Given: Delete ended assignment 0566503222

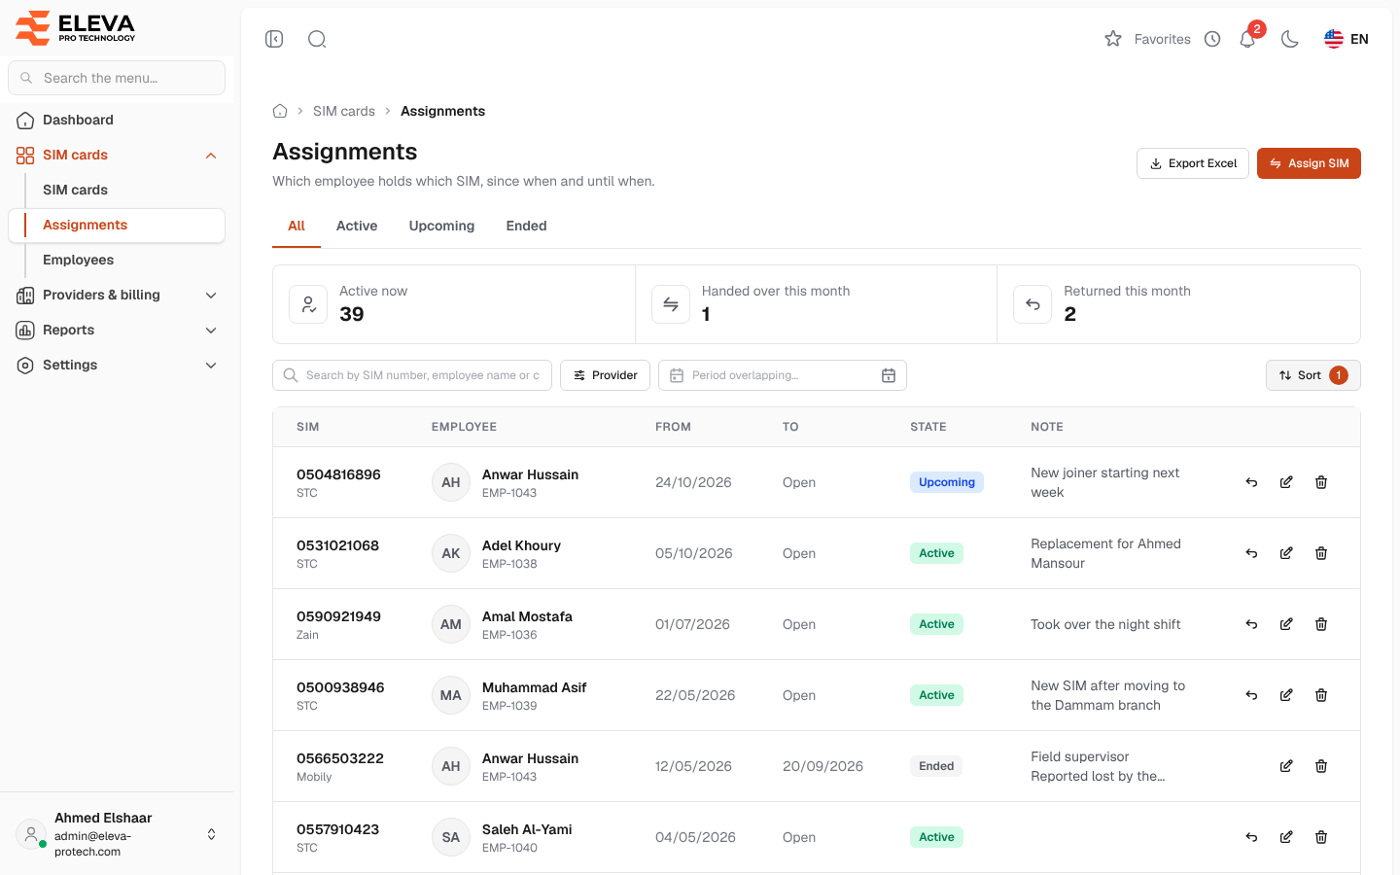Looking at the screenshot, I should 1321,766.
